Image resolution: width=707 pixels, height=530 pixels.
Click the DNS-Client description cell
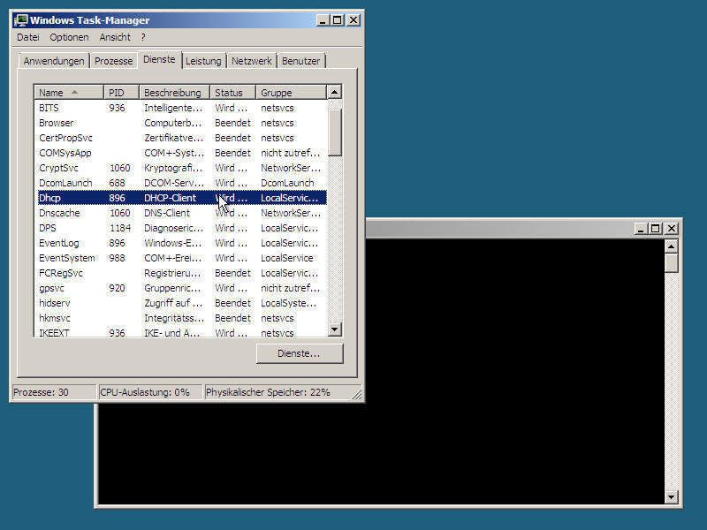(167, 213)
